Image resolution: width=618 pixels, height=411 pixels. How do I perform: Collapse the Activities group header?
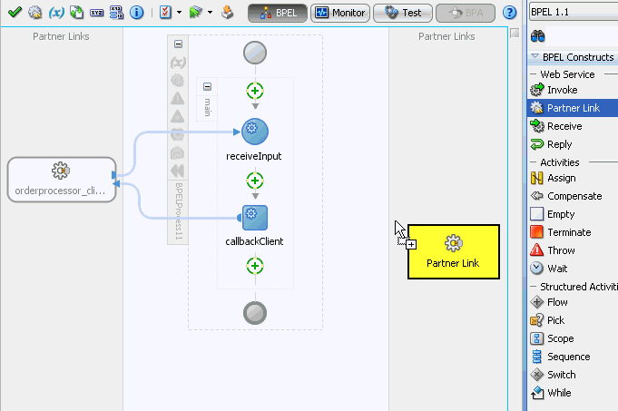[x=533, y=162]
